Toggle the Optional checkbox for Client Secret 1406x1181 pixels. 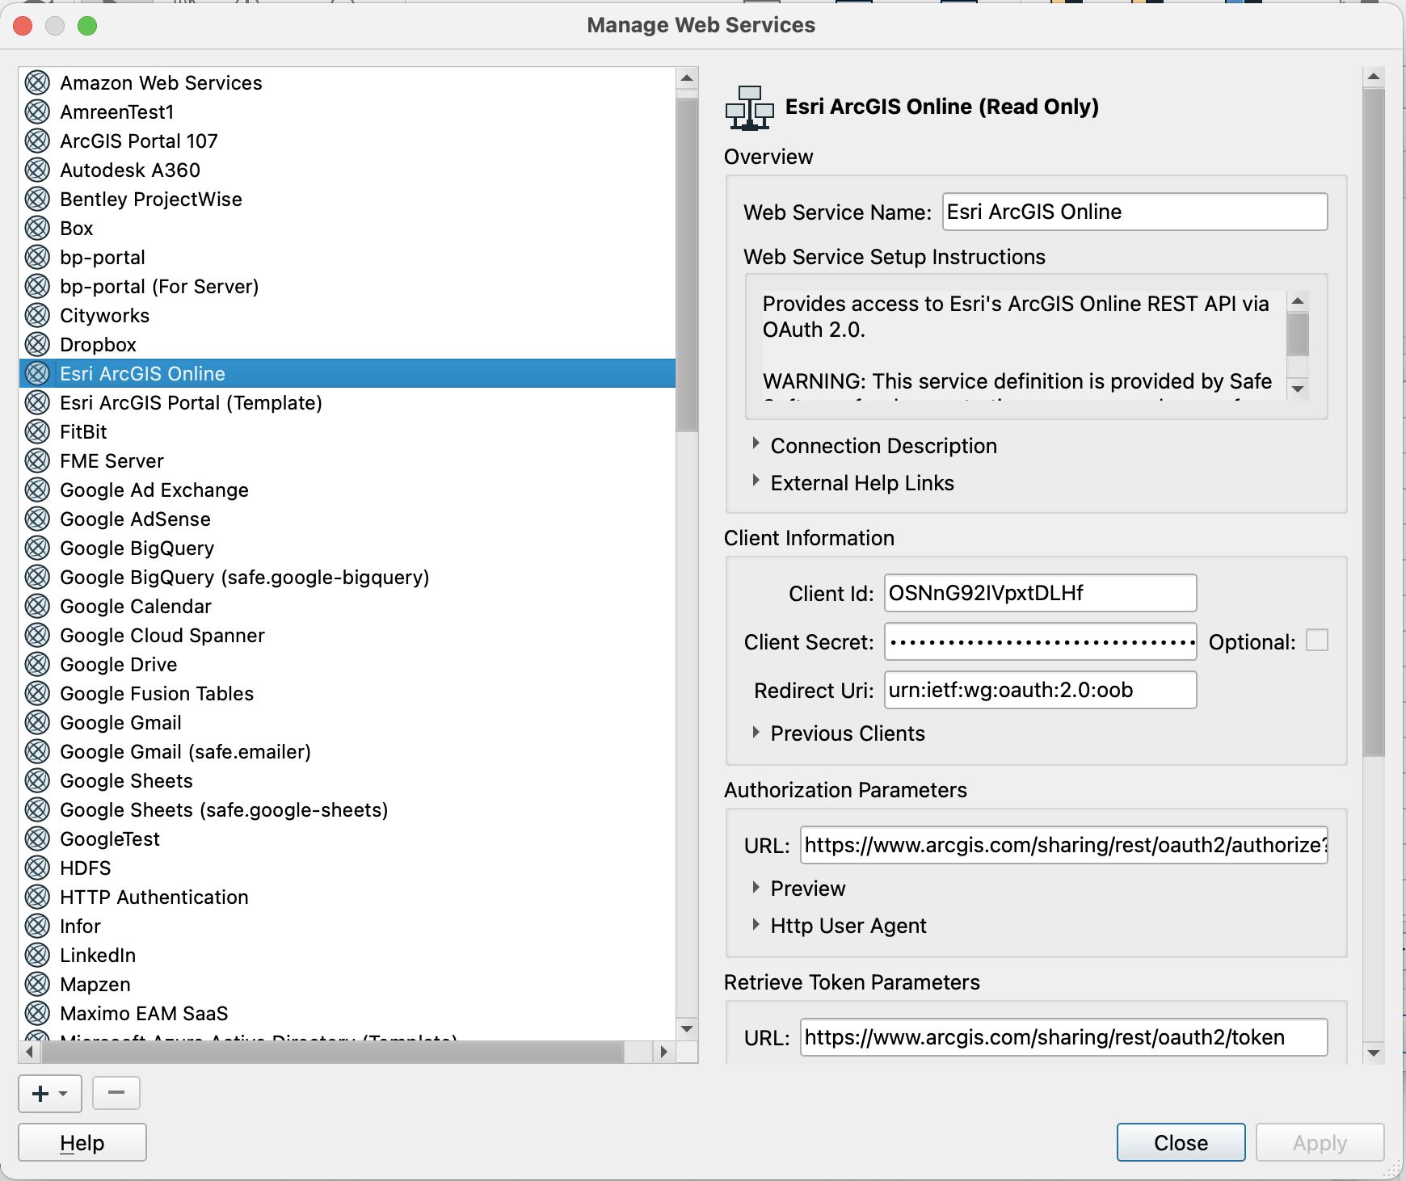click(1317, 641)
